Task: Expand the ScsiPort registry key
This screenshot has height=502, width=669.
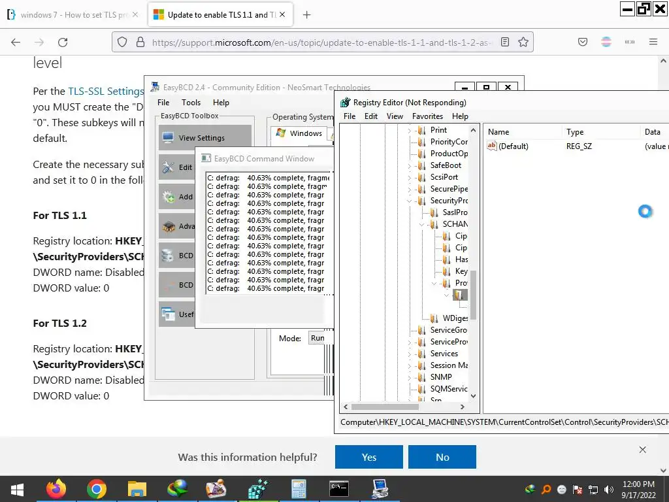Action: point(409,177)
